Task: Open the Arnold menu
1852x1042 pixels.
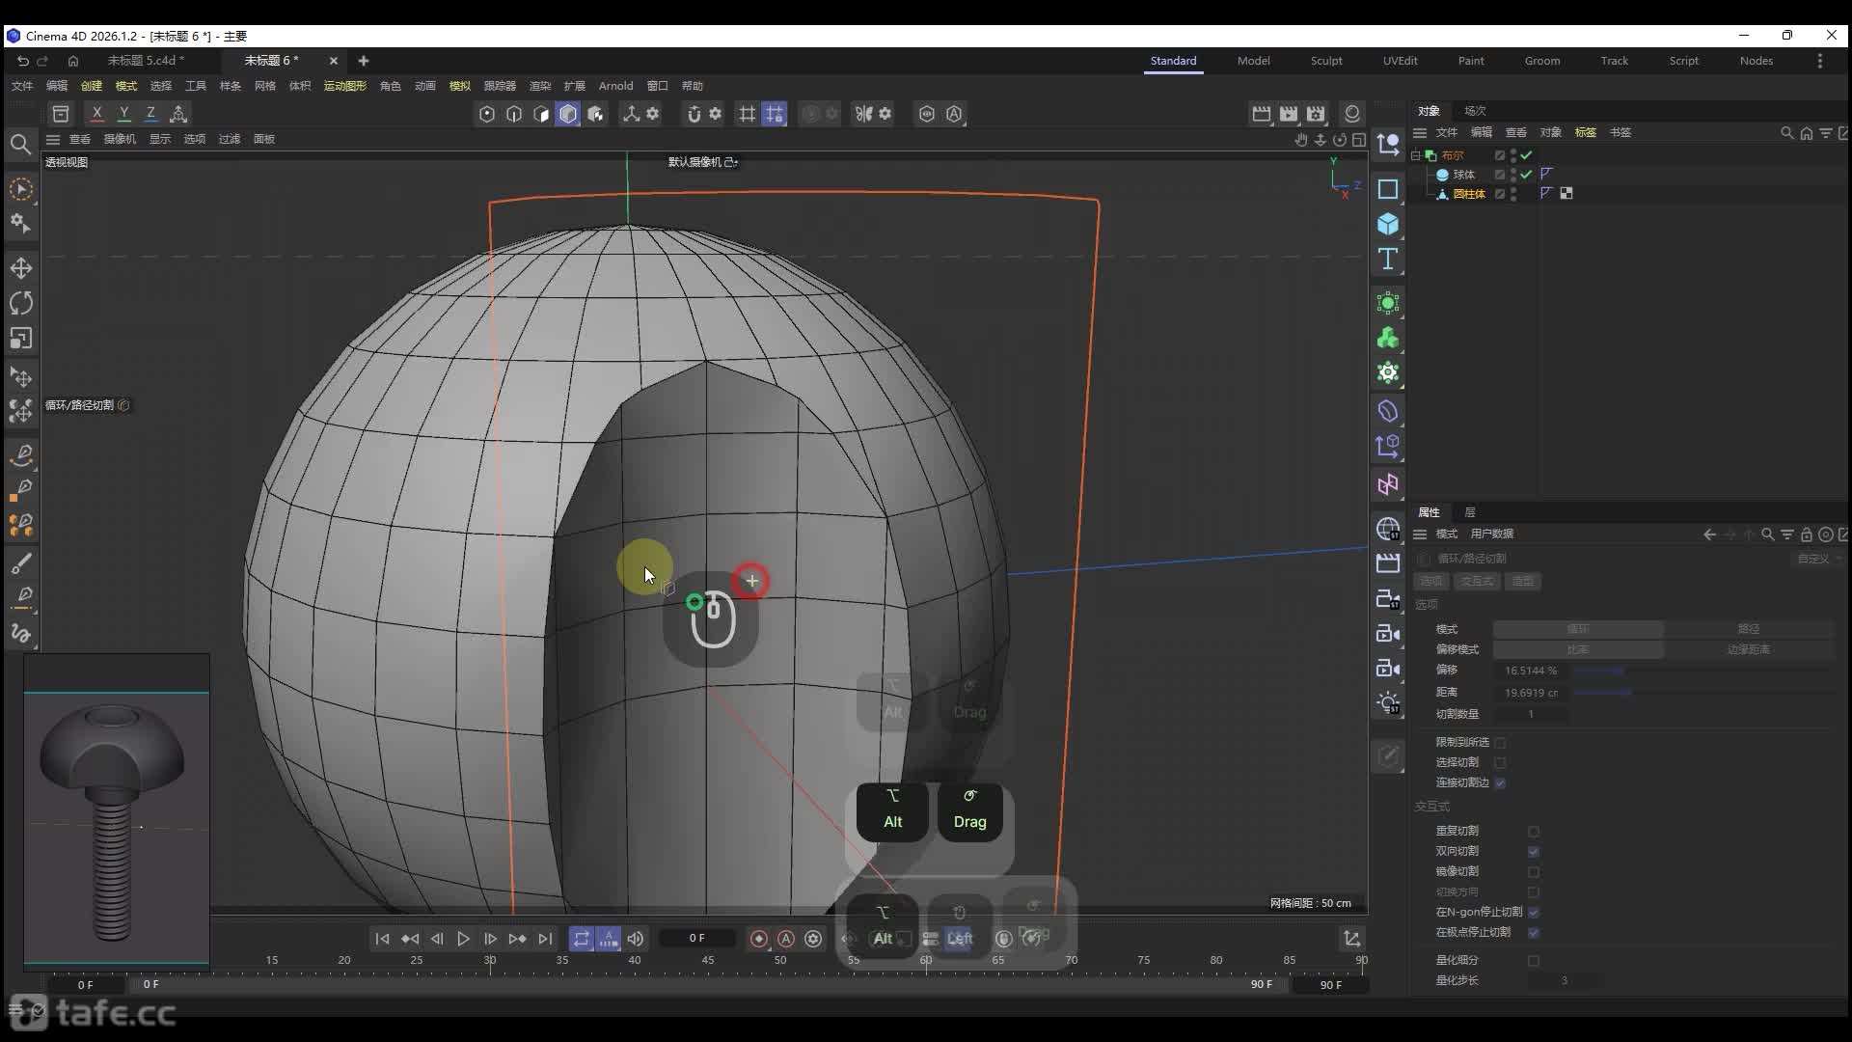Action: pos(615,86)
